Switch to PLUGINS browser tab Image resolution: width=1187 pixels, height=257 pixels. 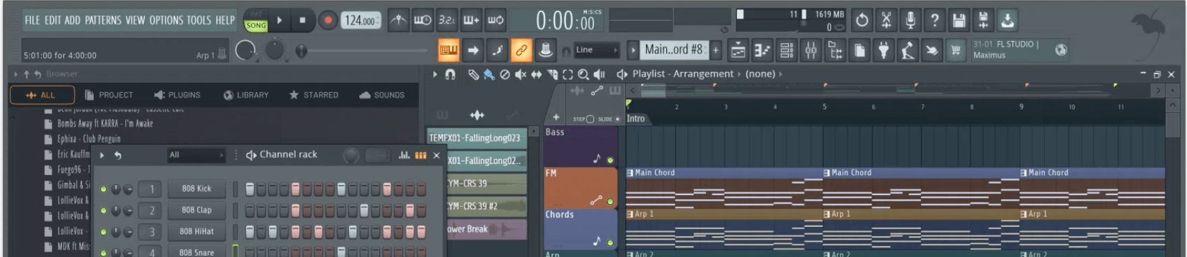click(177, 96)
